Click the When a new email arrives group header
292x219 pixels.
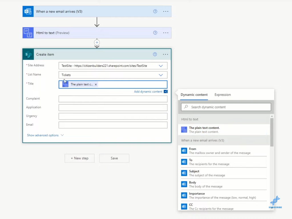[224, 140]
